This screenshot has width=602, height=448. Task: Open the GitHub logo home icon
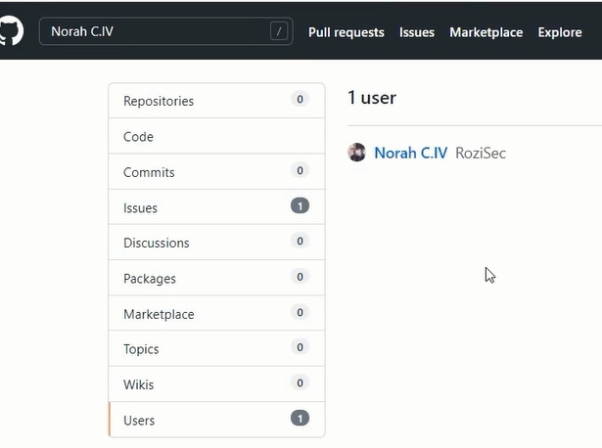coord(11,30)
